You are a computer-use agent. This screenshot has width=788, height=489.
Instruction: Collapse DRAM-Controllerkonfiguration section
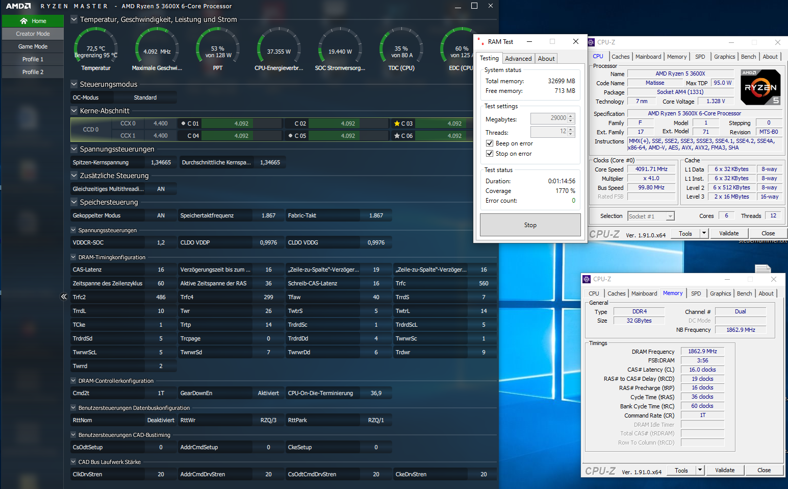pos(73,381)
